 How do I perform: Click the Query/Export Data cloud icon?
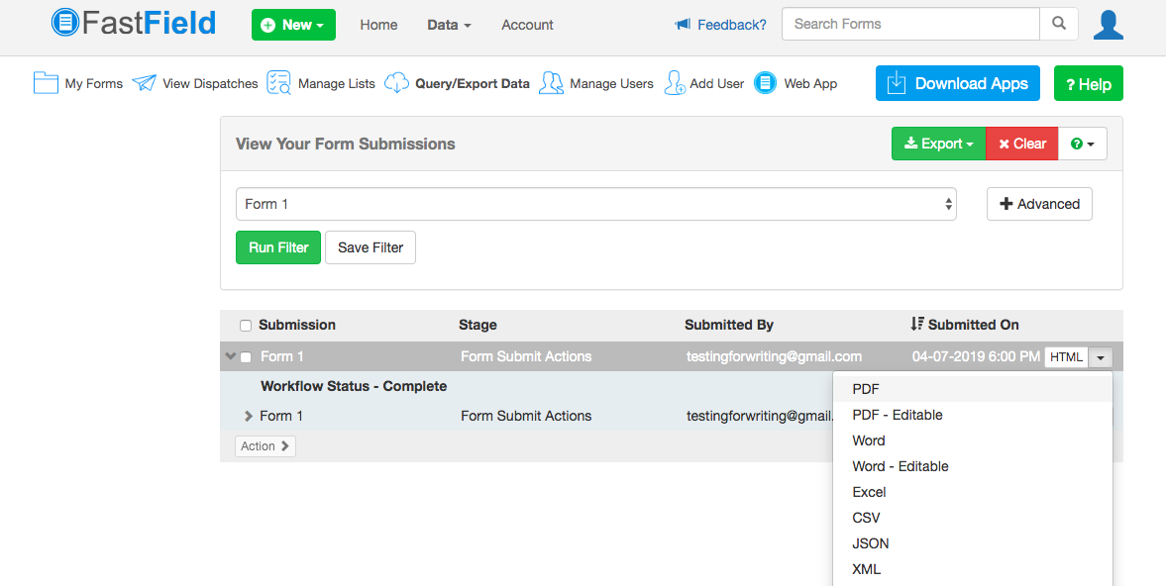point(396,83)
